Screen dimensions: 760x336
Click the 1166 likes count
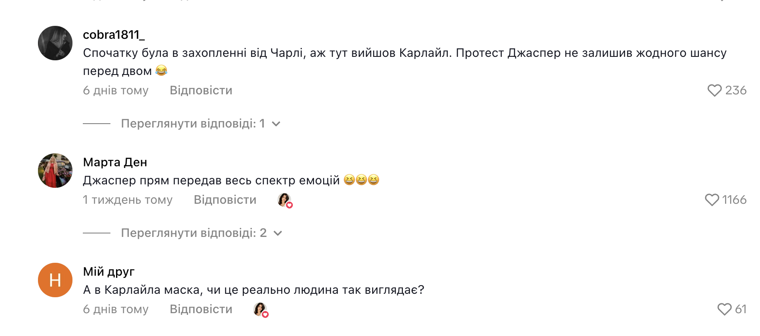tap(734, 200)
